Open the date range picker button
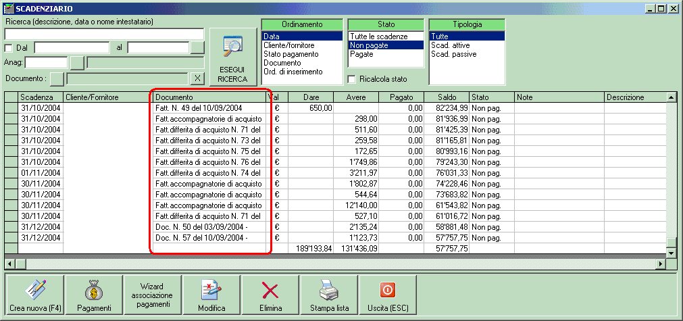 pos(197,47)
